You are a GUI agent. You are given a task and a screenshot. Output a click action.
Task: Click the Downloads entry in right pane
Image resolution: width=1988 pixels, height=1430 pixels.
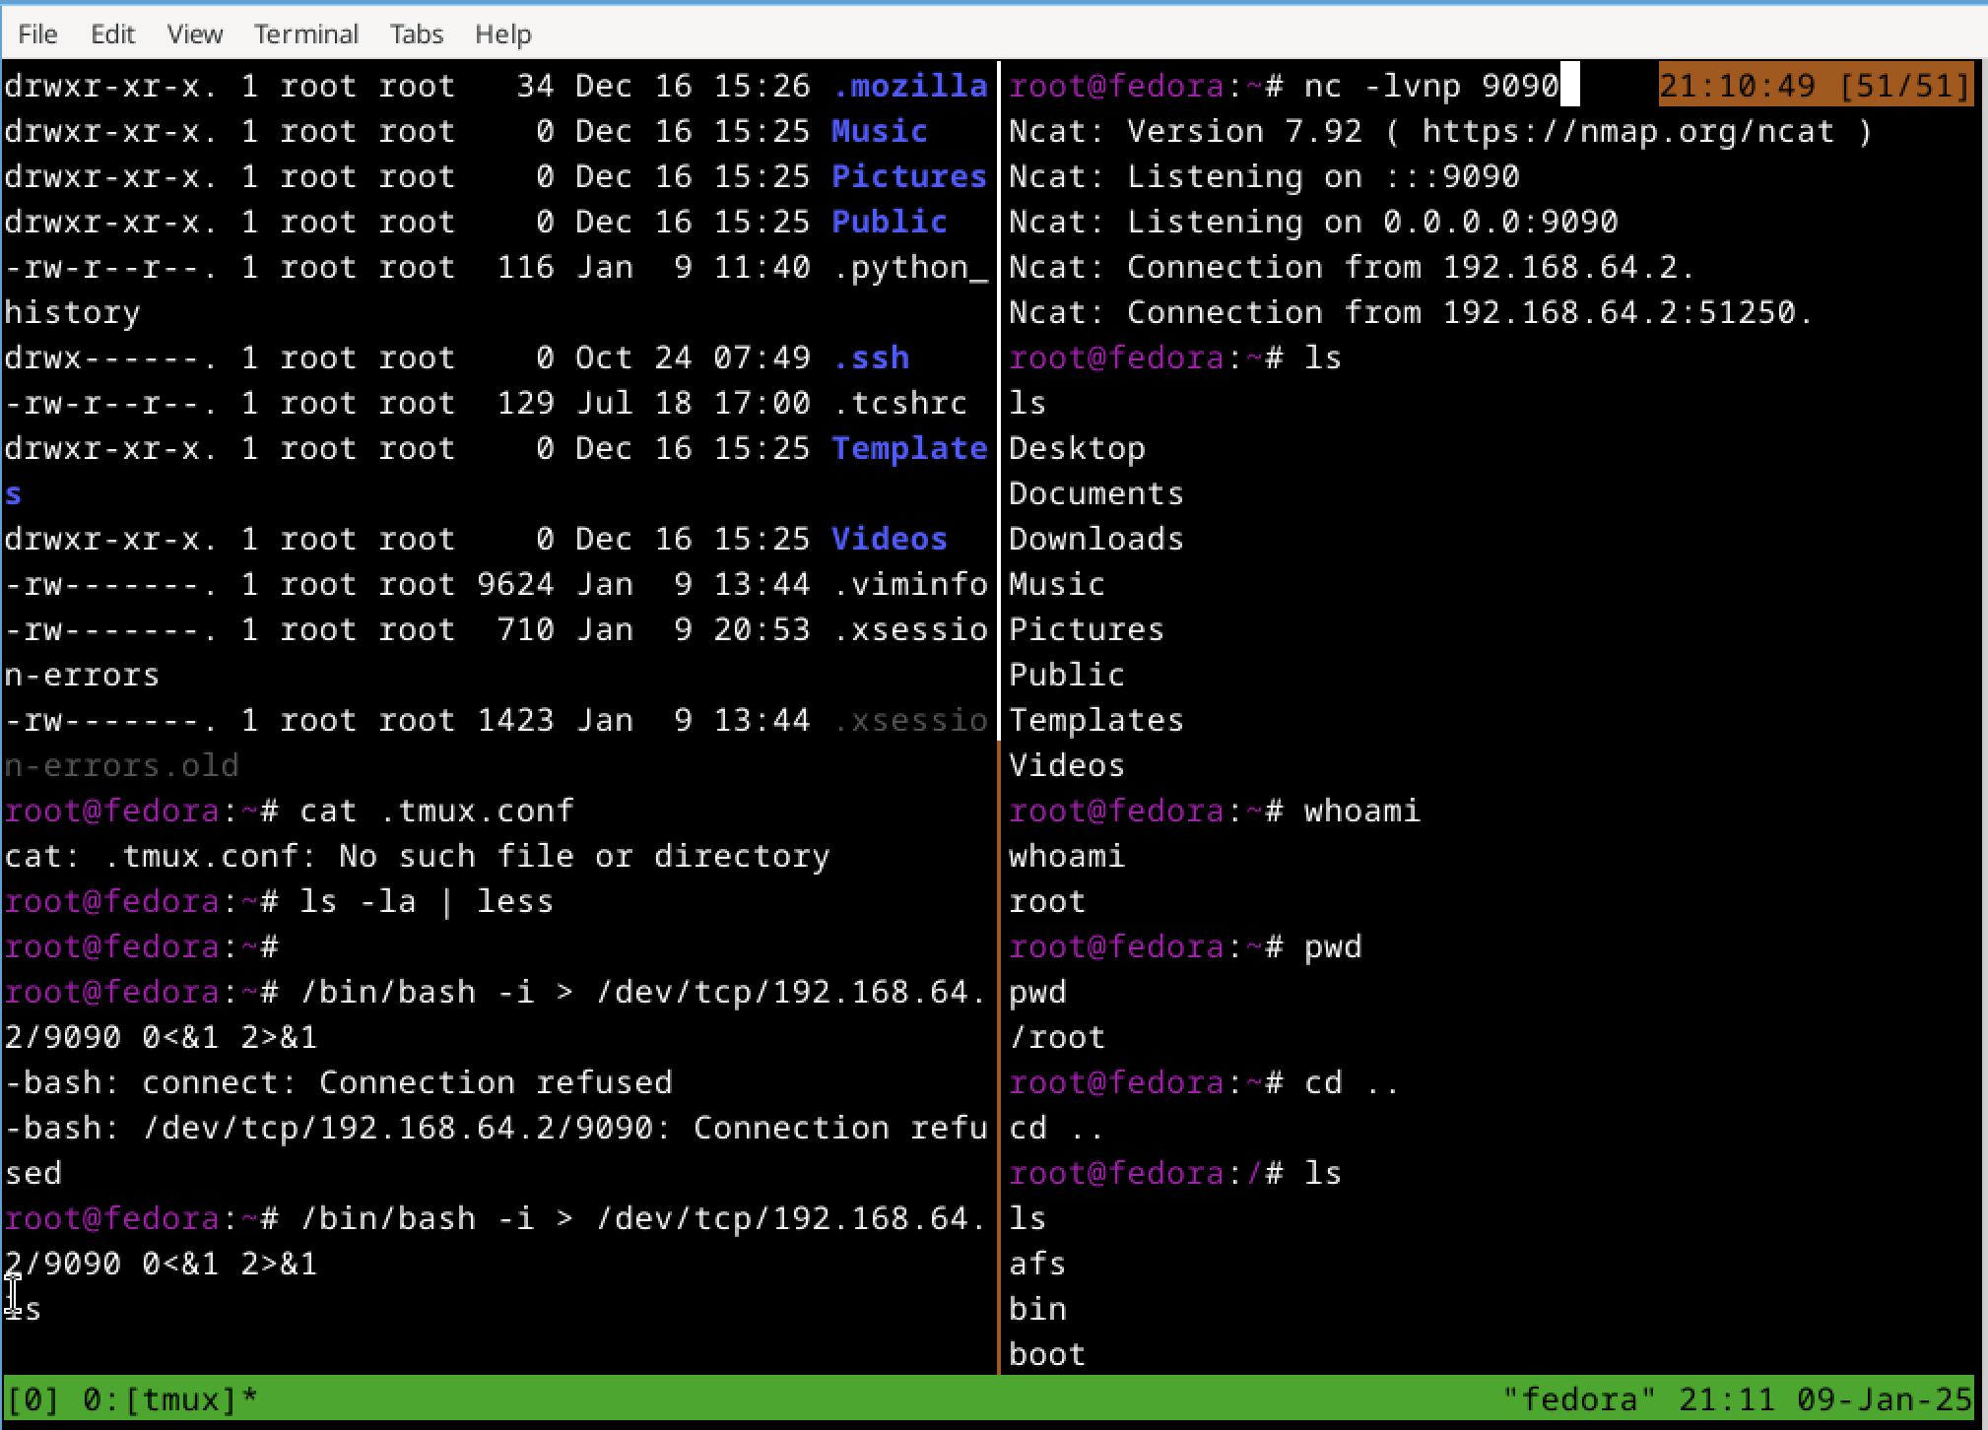click(1095, 539)
